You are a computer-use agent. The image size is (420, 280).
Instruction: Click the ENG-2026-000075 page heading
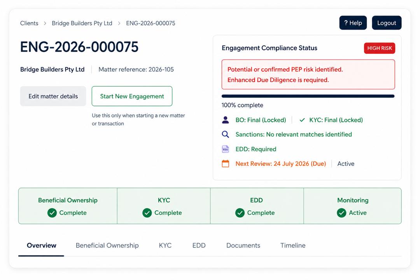click(79, 47)
